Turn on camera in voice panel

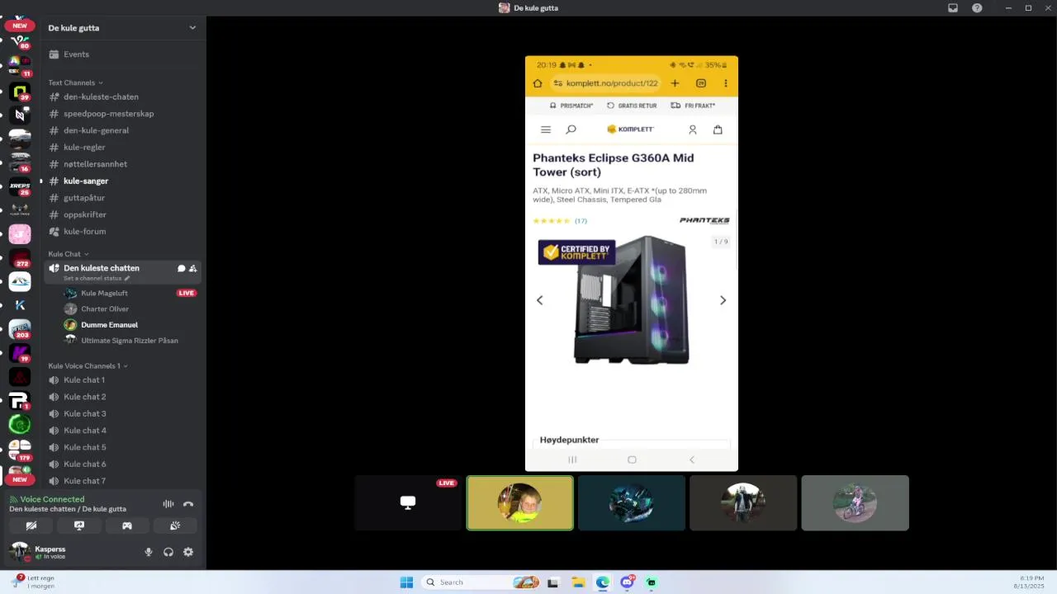pos(31,526)
